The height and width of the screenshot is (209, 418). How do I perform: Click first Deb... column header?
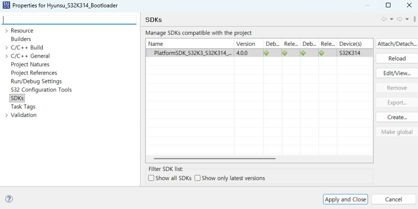(273, 44)
